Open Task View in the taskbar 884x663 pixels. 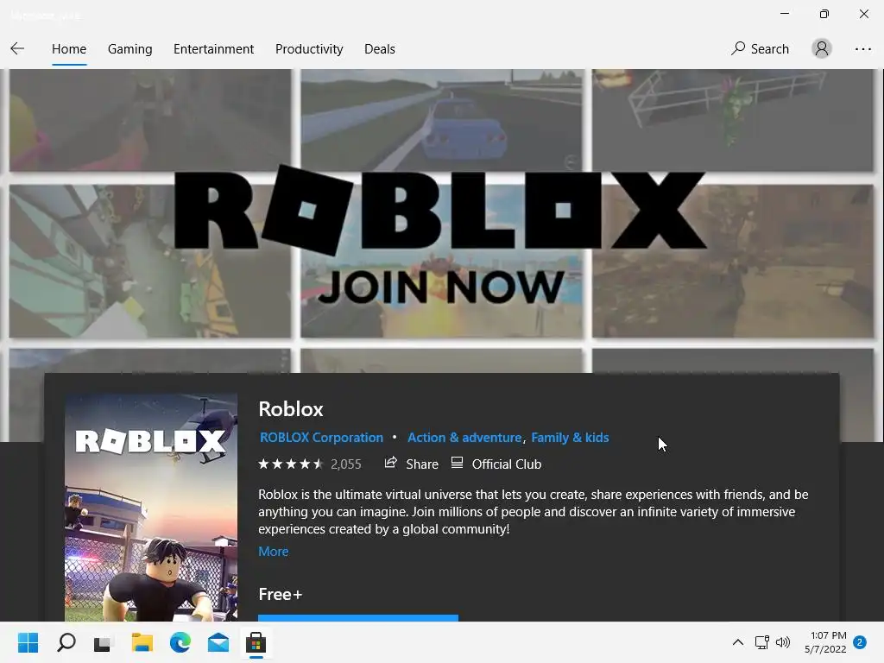click(104, 642)
